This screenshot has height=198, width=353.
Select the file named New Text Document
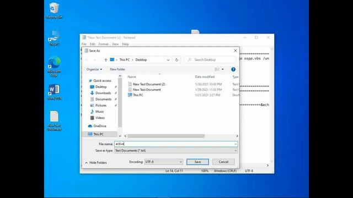(145, 90)
